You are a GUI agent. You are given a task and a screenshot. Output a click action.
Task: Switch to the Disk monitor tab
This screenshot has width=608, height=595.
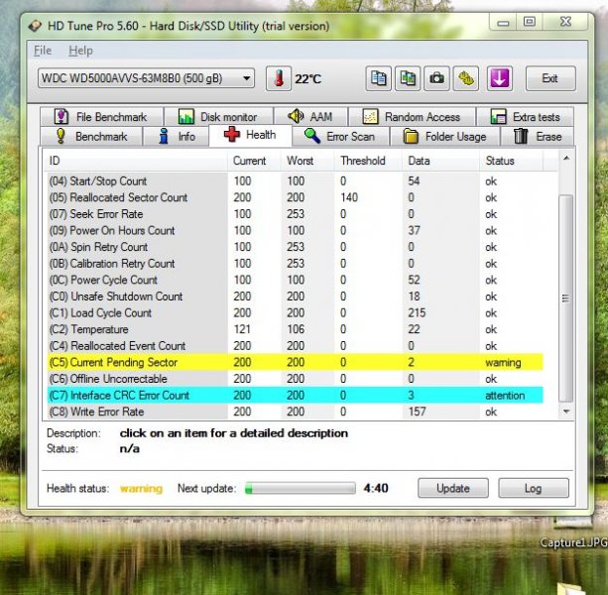(218, 117)
